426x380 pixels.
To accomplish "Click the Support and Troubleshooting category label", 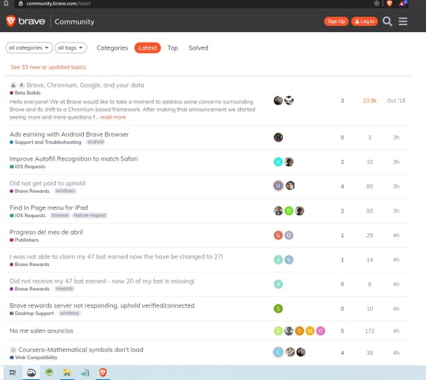I will click(45, 142).
